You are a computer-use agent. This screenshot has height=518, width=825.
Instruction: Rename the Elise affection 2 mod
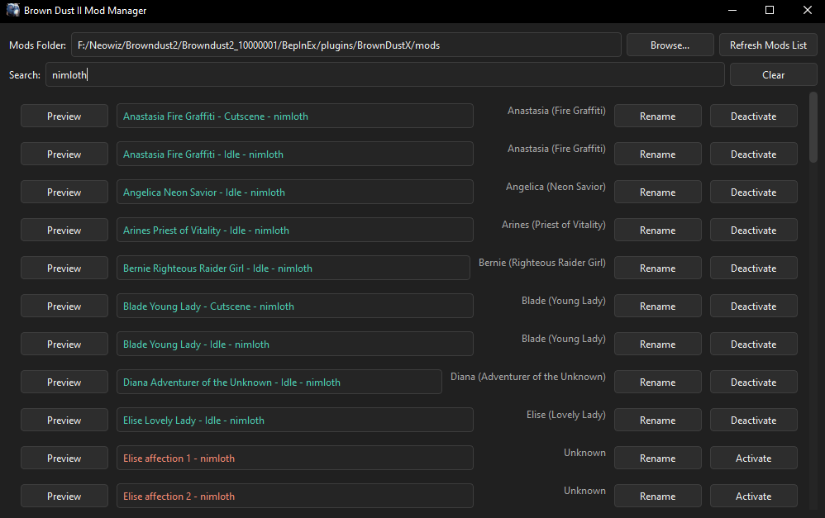657,496
